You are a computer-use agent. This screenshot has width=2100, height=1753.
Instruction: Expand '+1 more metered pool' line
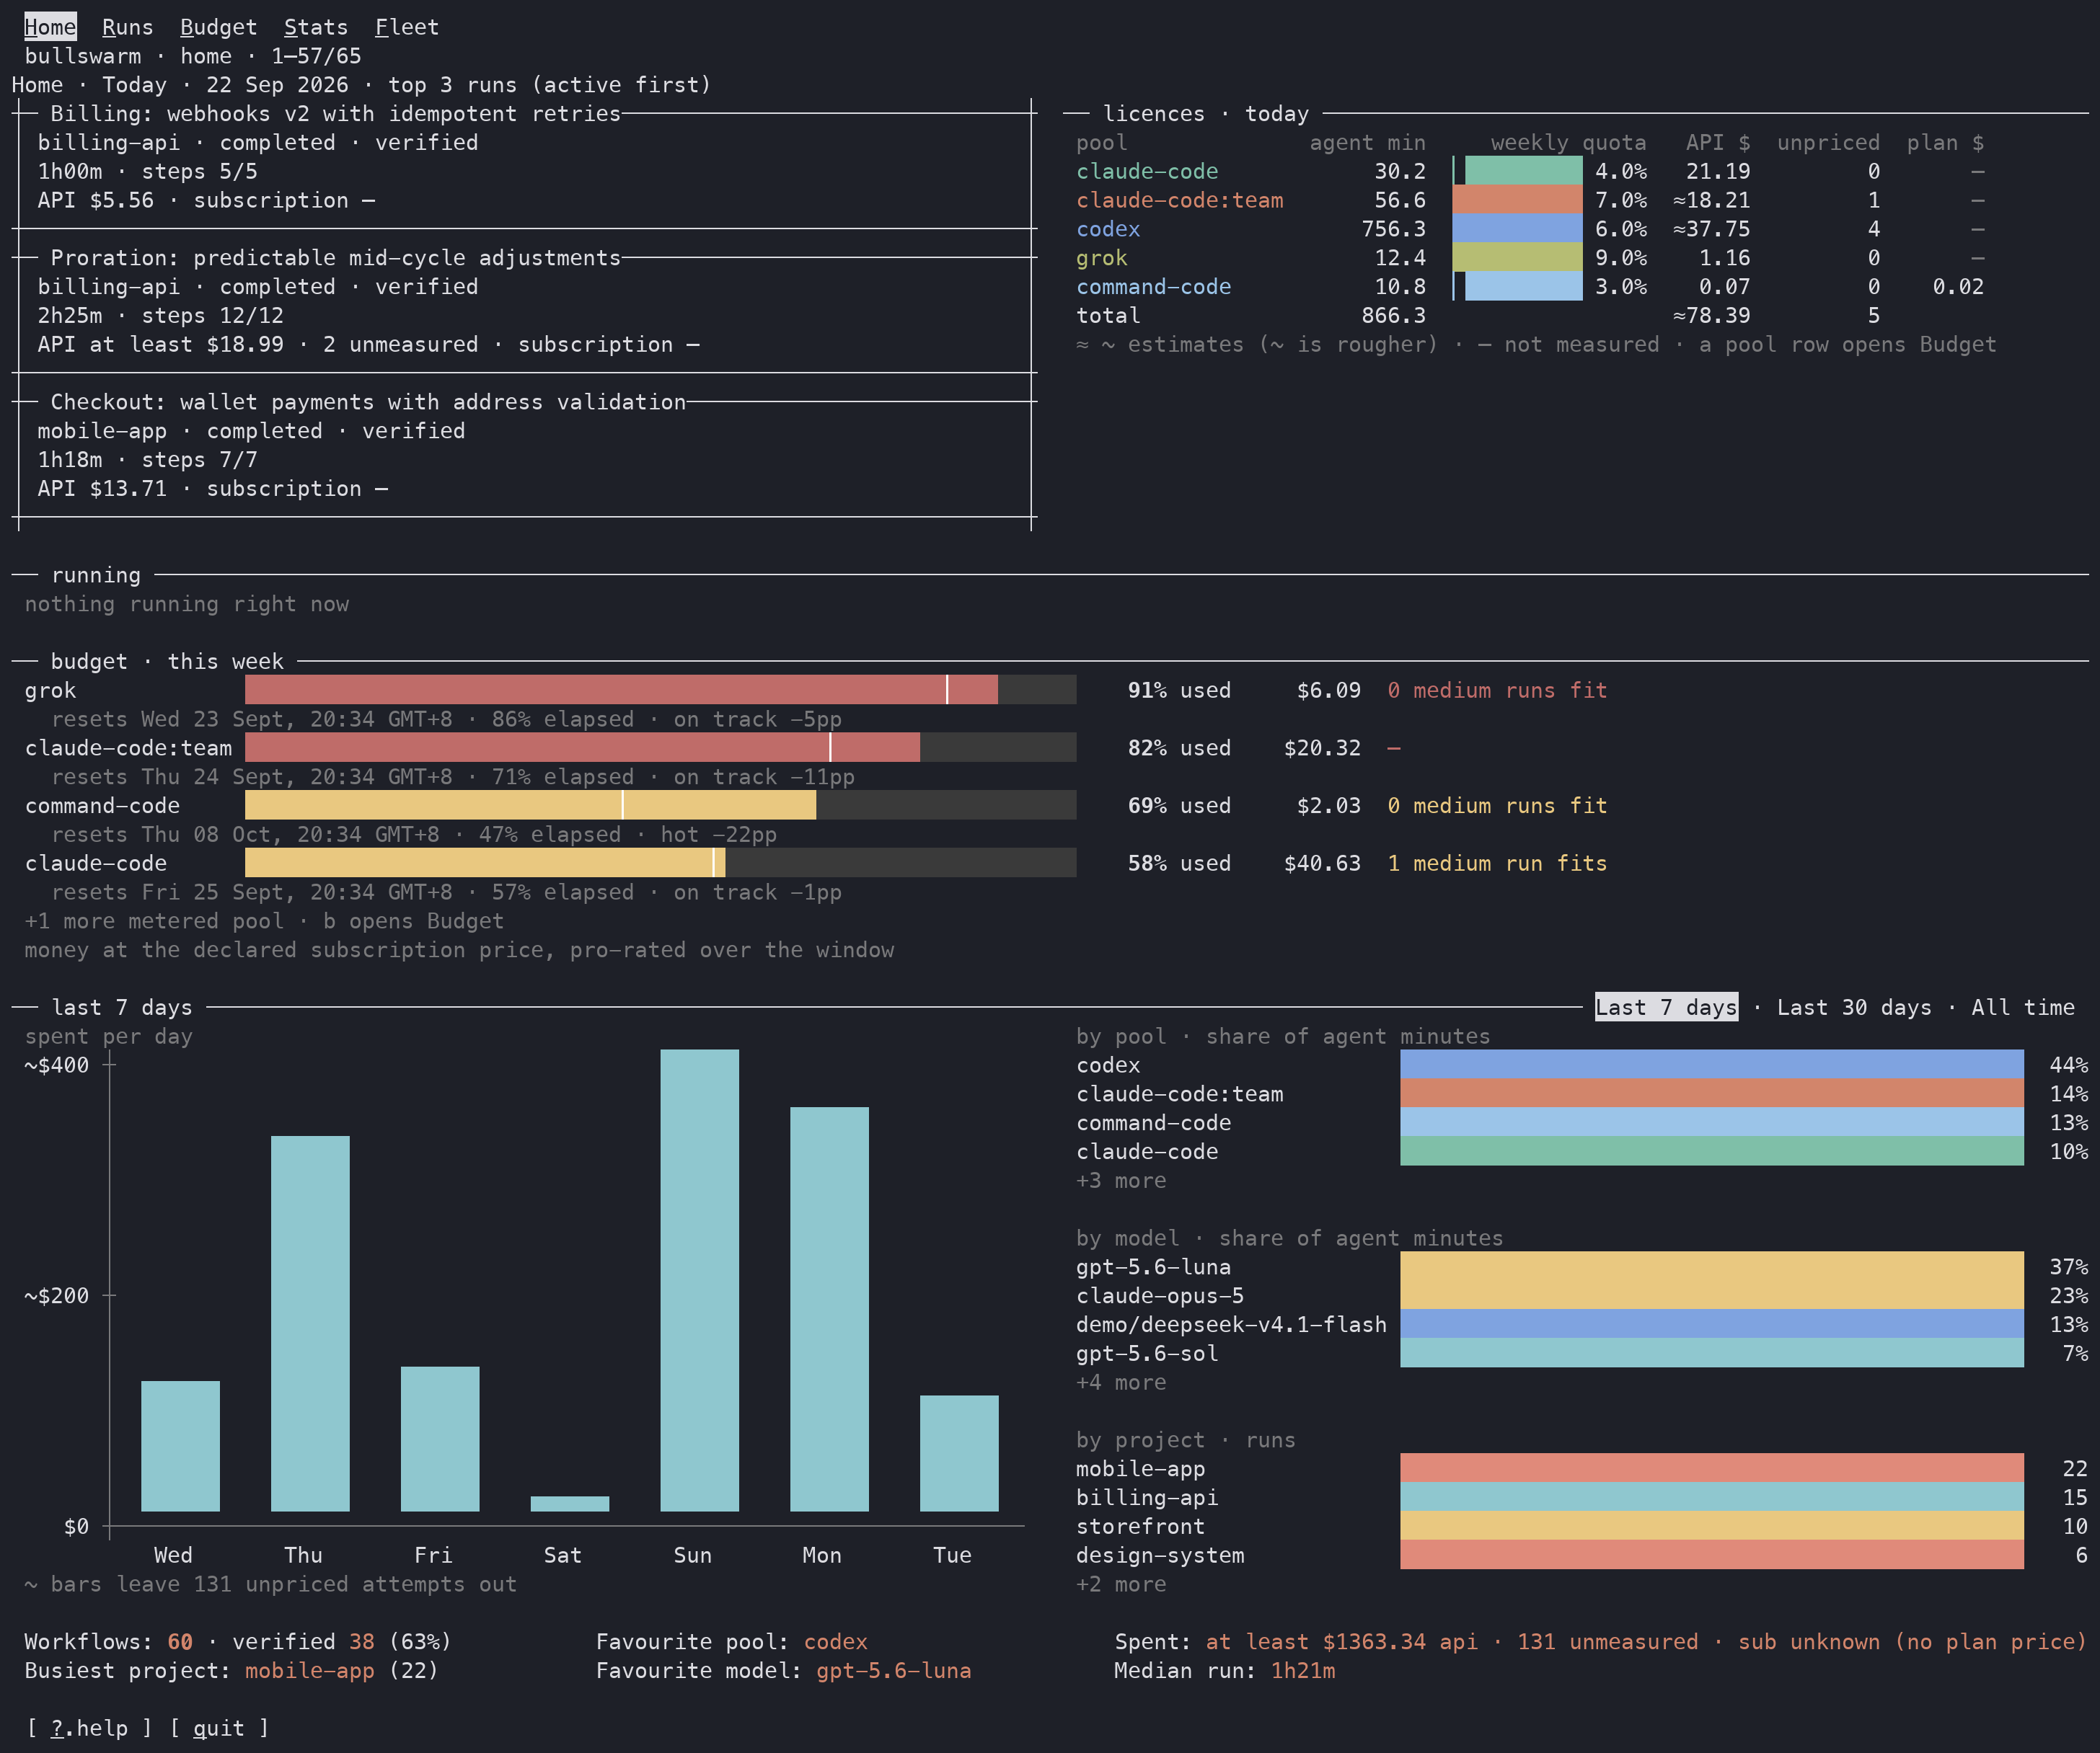(x=264, y=920)
